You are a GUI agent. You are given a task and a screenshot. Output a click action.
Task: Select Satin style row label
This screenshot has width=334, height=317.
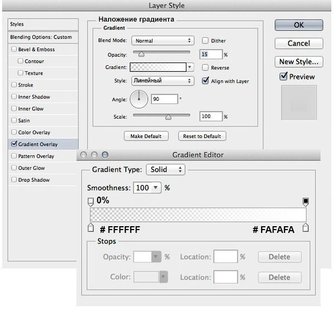click(24, 121)
